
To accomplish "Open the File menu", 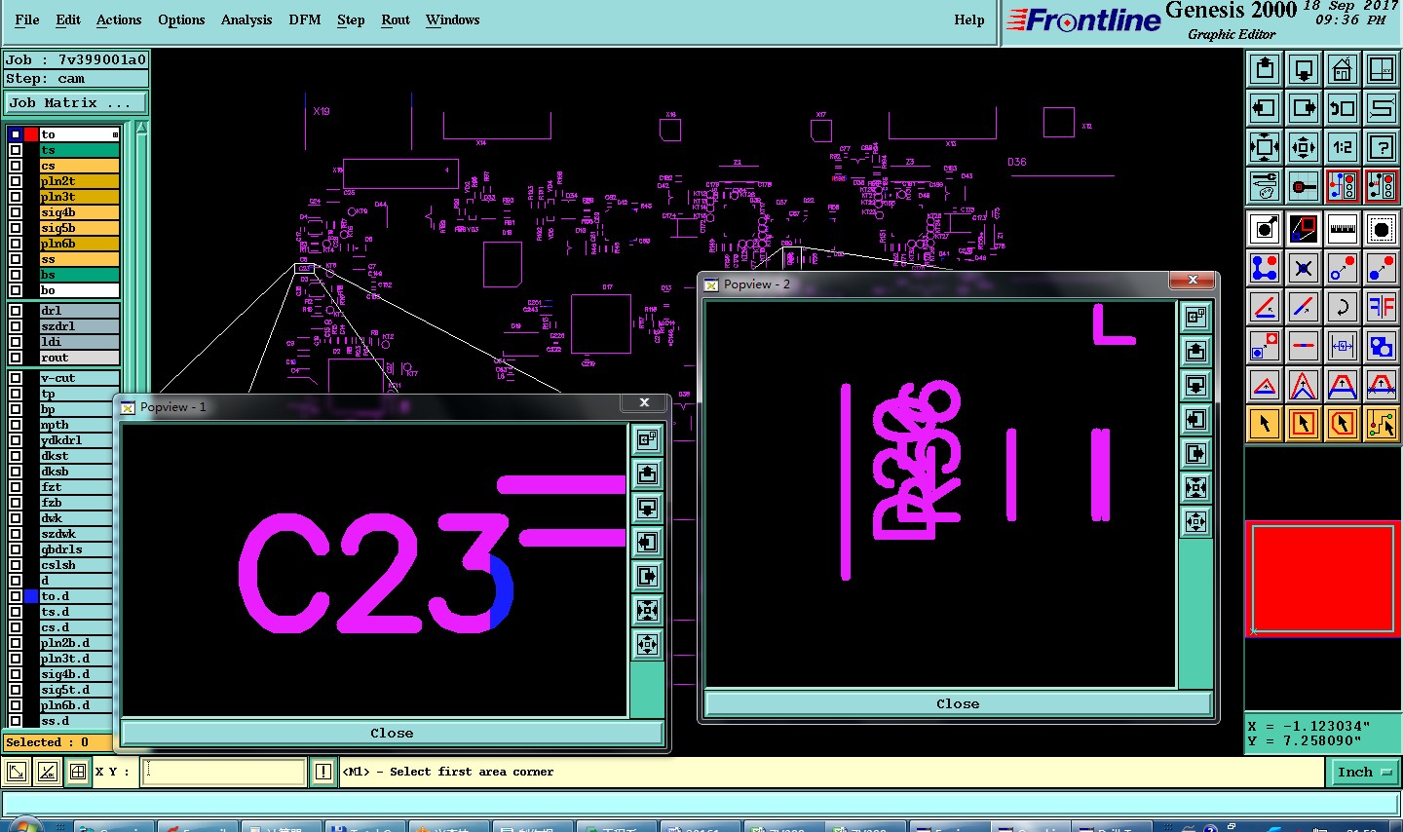I will point(27,19).
